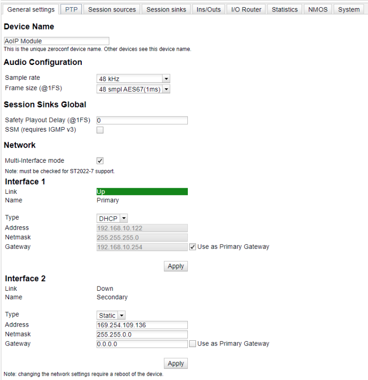Open the NMOS tab
This screenshot has height=380, width=368.
(318, 10)
